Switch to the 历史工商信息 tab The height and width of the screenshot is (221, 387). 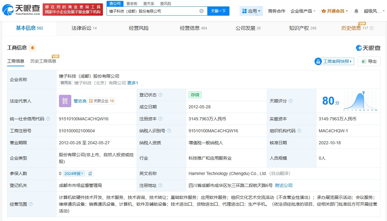(43, 60)
